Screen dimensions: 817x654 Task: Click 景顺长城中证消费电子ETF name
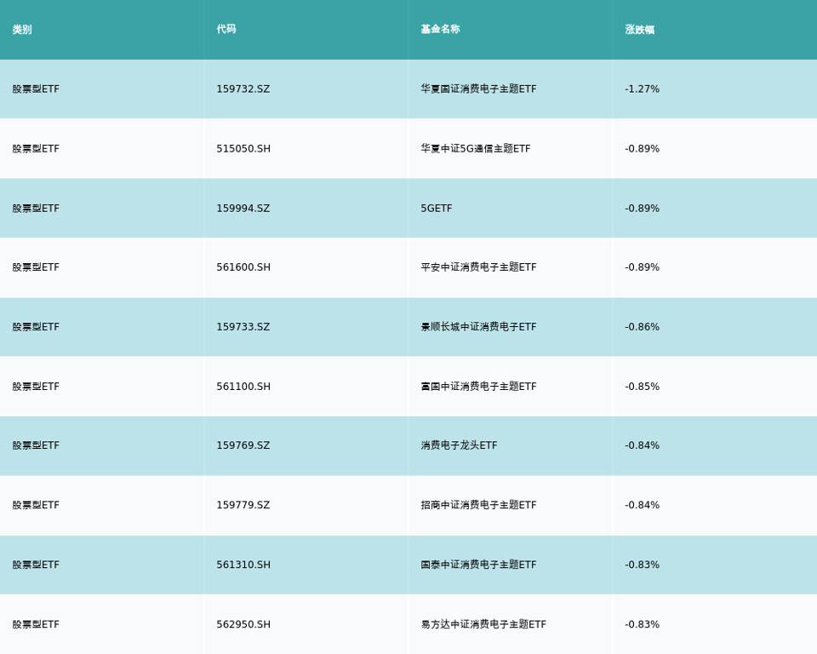[478, 327]
